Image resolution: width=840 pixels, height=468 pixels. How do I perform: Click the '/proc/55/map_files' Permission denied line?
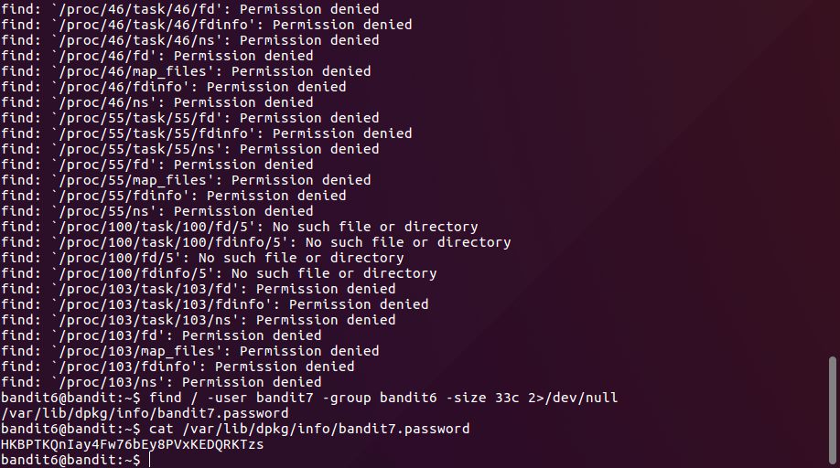[x=185, y=180]
